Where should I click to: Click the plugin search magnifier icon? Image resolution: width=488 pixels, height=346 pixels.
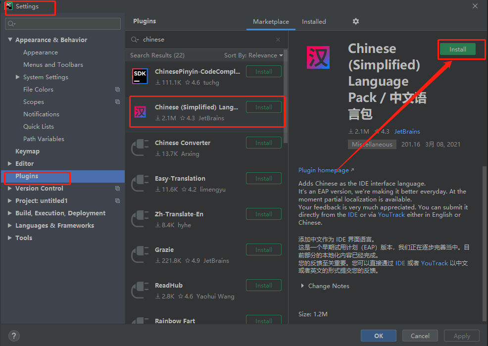point(135,40)
